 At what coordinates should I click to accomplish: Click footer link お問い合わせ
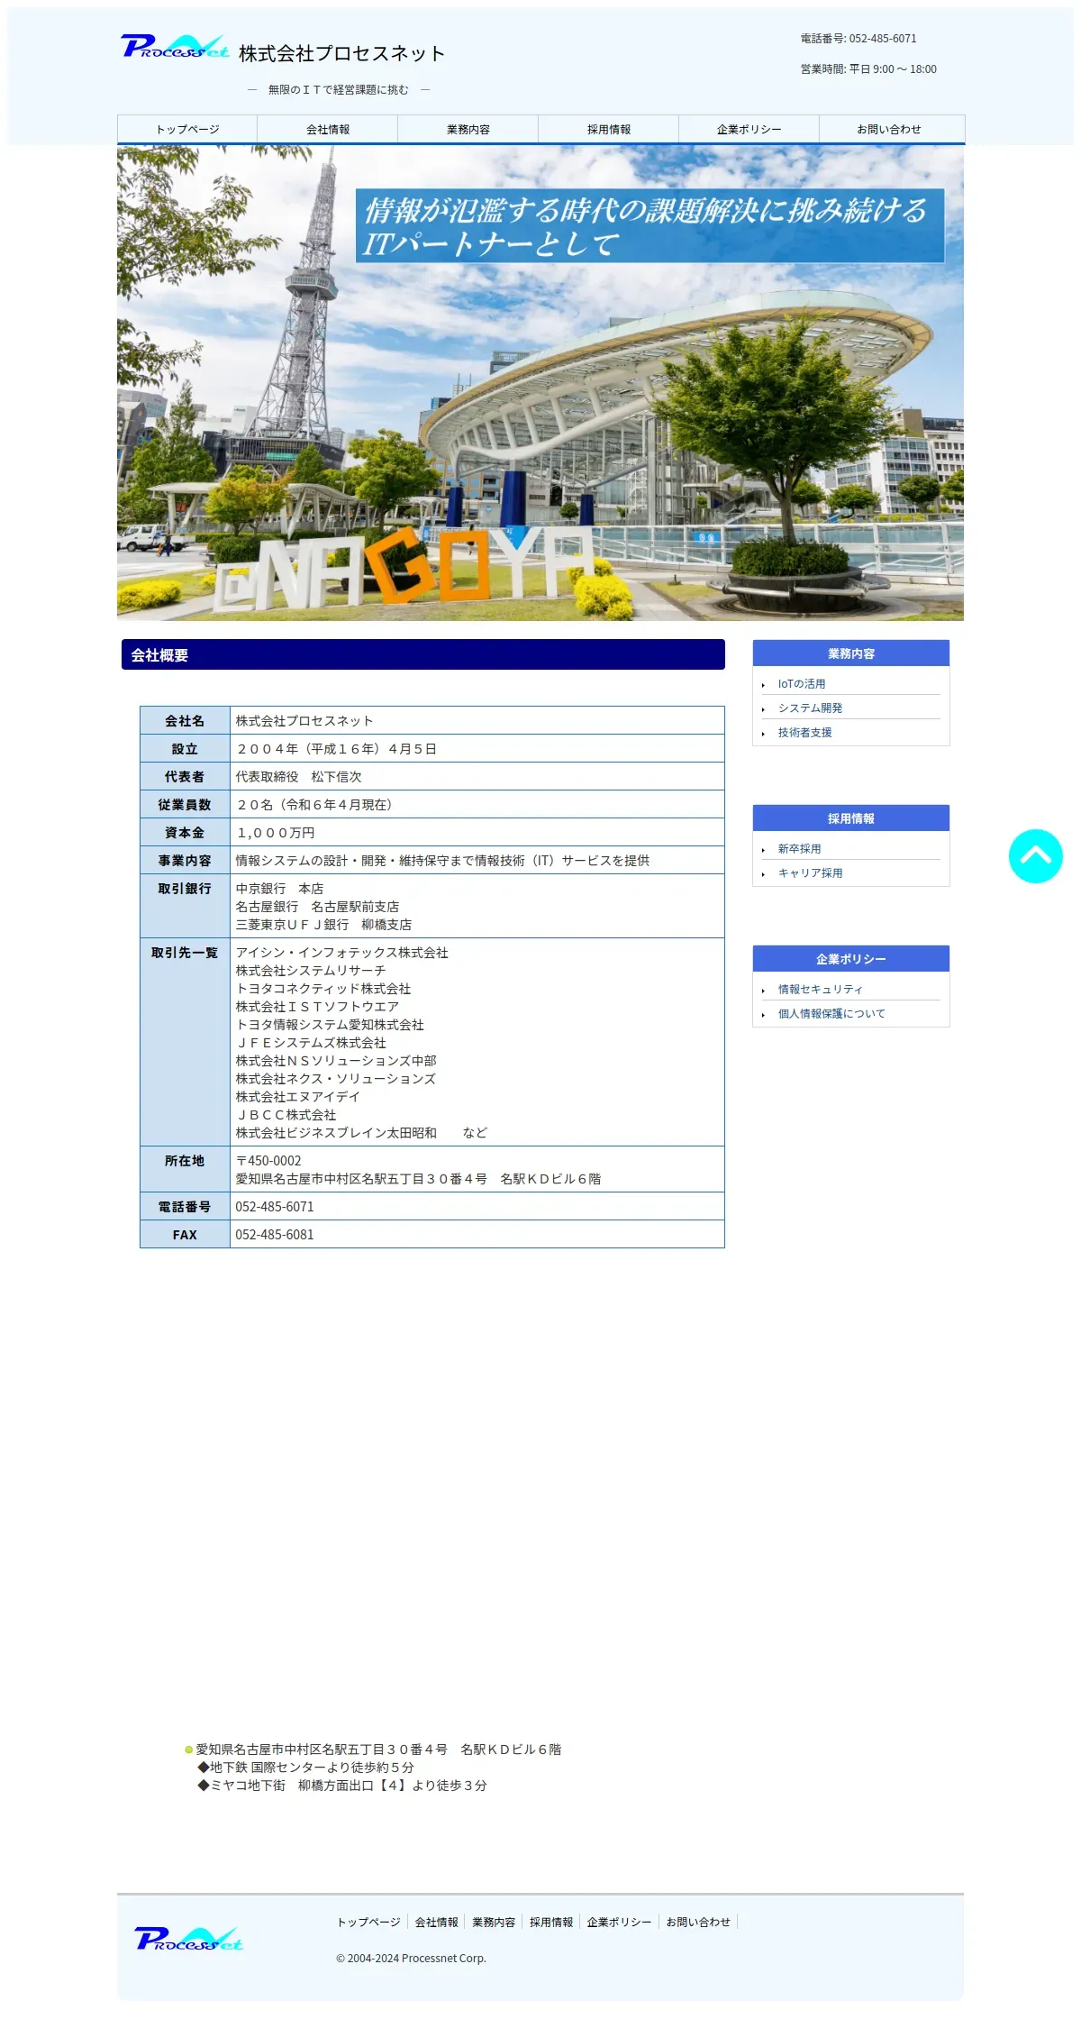pos(698,1922)
